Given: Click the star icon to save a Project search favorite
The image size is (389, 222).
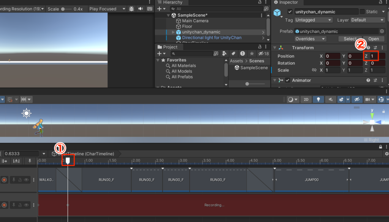Looking at the screenshot, I should (252, 53).
